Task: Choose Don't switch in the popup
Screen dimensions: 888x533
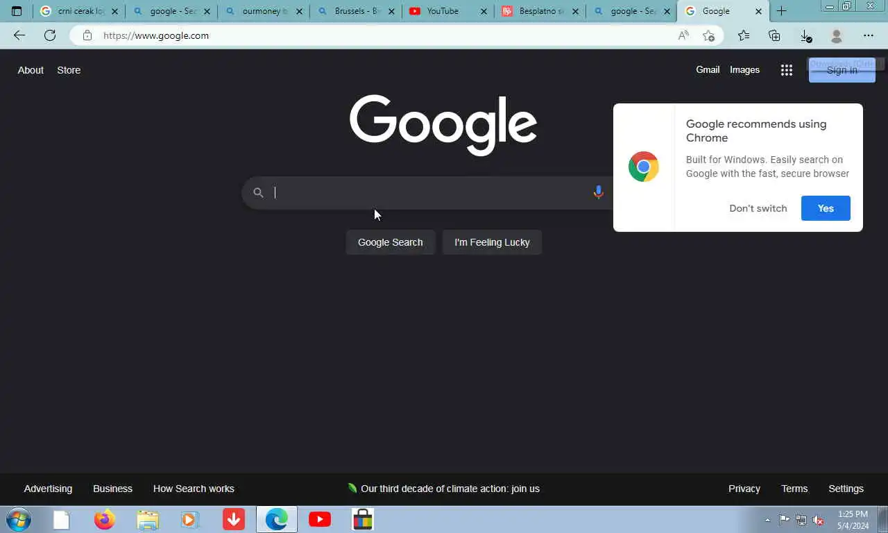Action: coord(758,208)
